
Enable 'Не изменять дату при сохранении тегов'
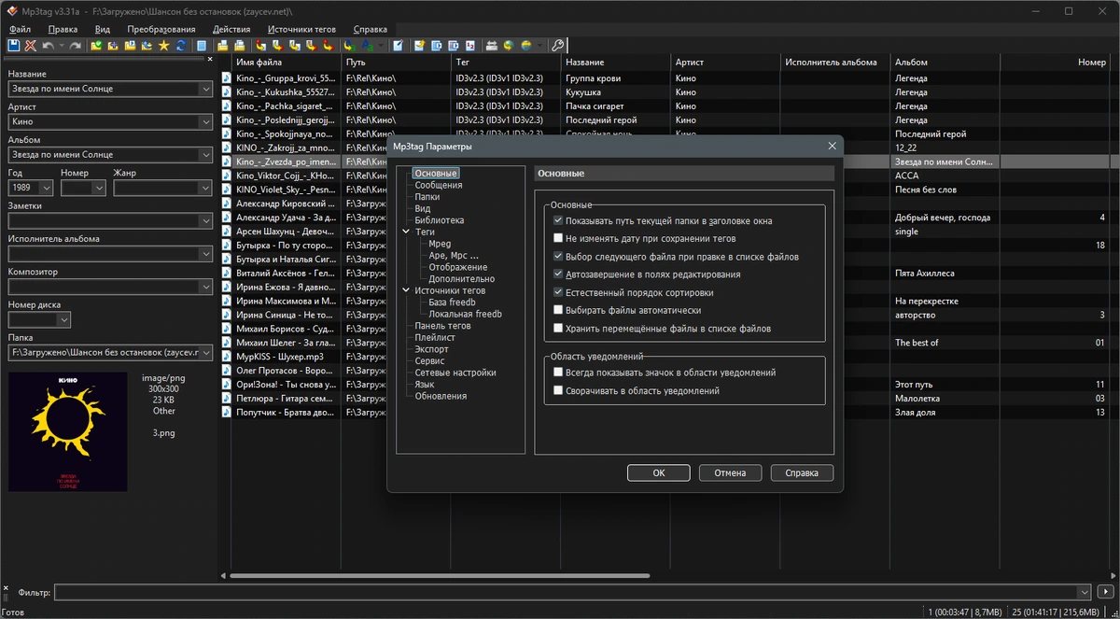coord(558,238)
